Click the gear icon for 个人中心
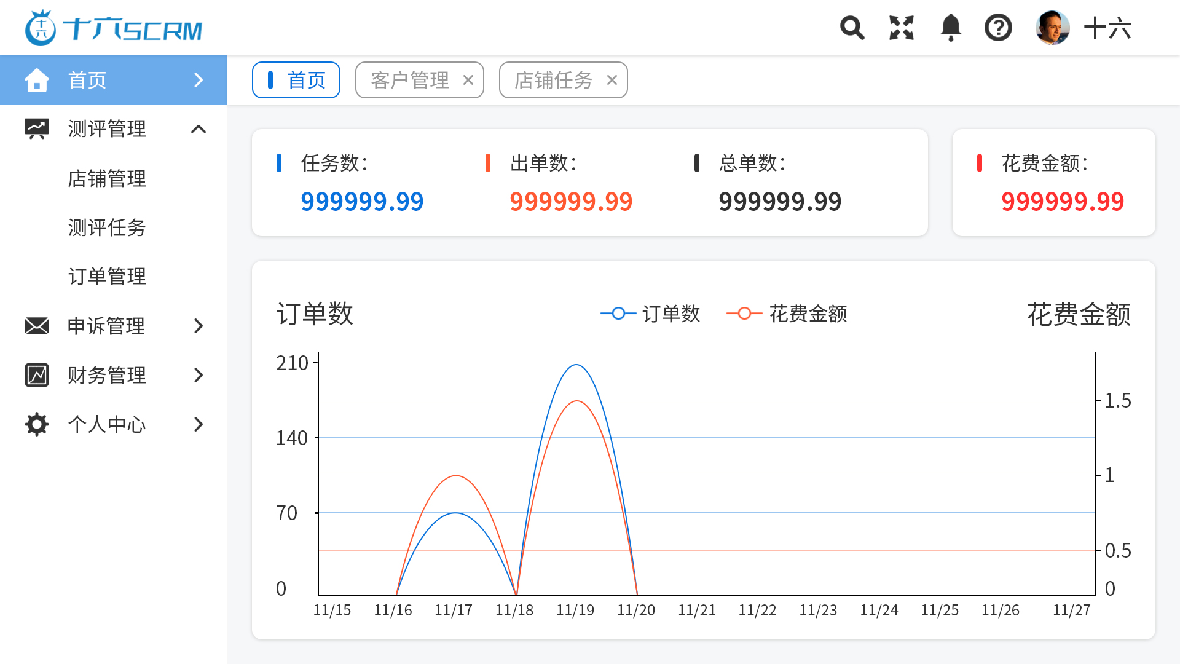Screen dimensions: 1180x664 tap(37, 424)
